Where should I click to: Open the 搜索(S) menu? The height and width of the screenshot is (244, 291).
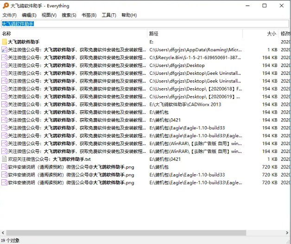tap(69, 15)
